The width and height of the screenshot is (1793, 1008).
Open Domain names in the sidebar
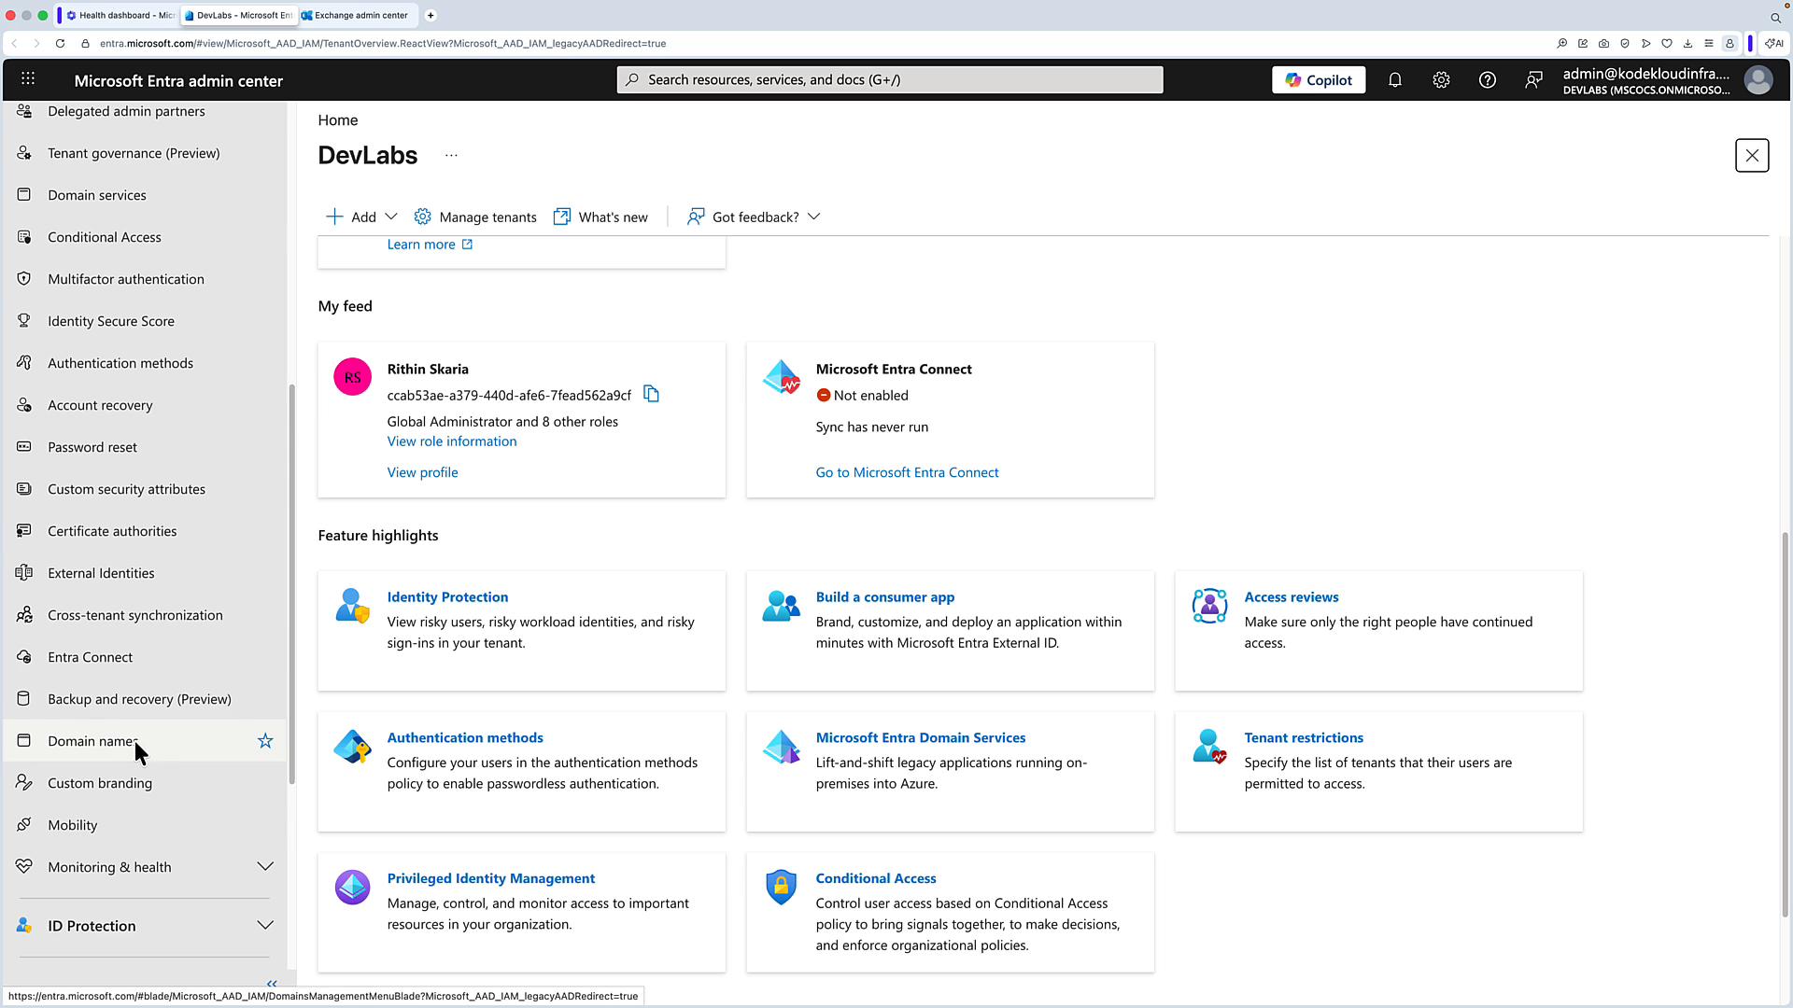tap(145, 741)
